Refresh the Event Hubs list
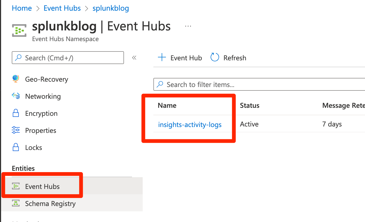365x222 pixels. [228, 58]
